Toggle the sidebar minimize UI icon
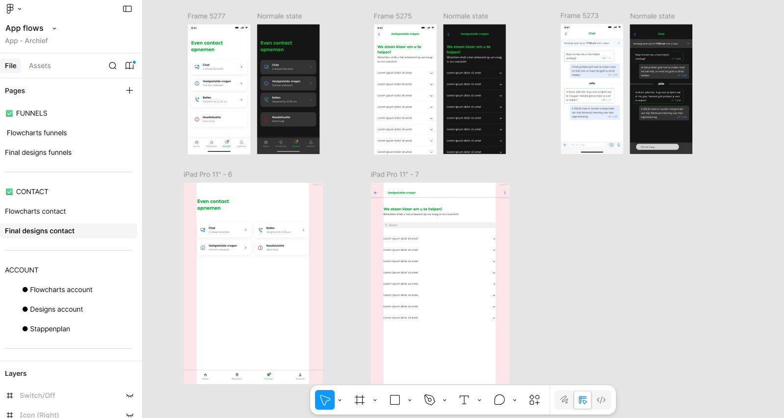This screenshot has width=784, height=418. tap(127, 9)
